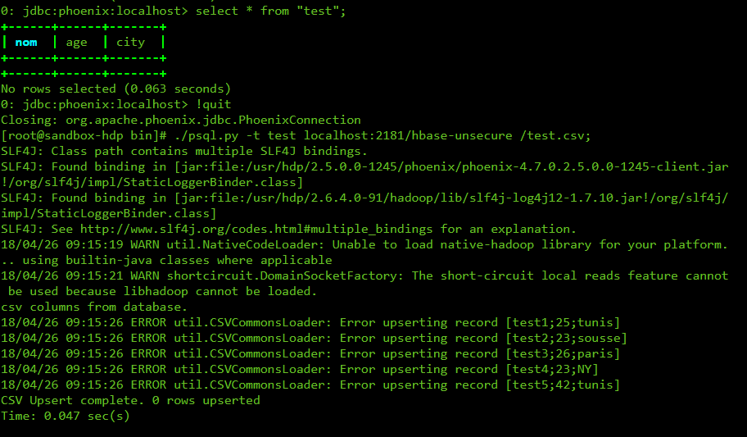Click the NativeCodeLoader warning line
747x437 pixels.
[364, 244]
